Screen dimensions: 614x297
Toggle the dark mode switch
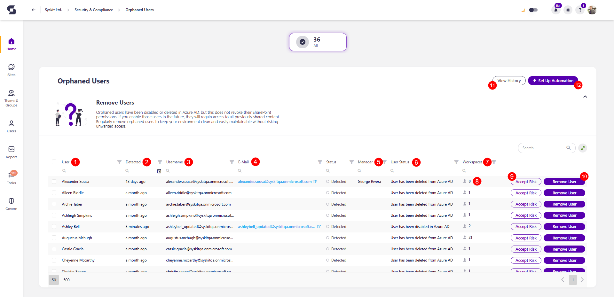coord(533,10)
